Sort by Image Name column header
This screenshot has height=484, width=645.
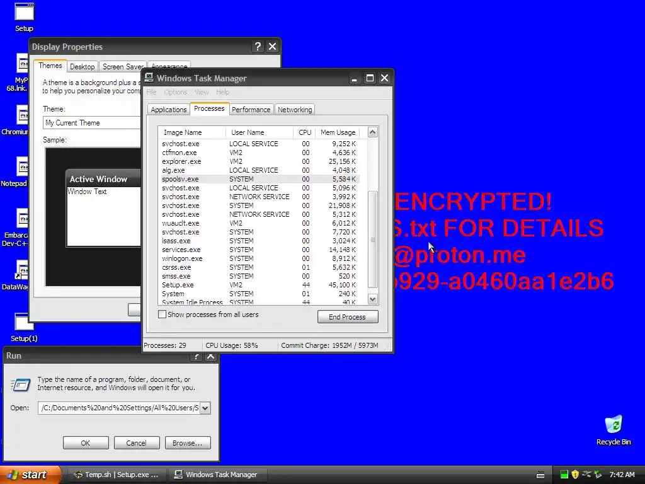(191, 132)
